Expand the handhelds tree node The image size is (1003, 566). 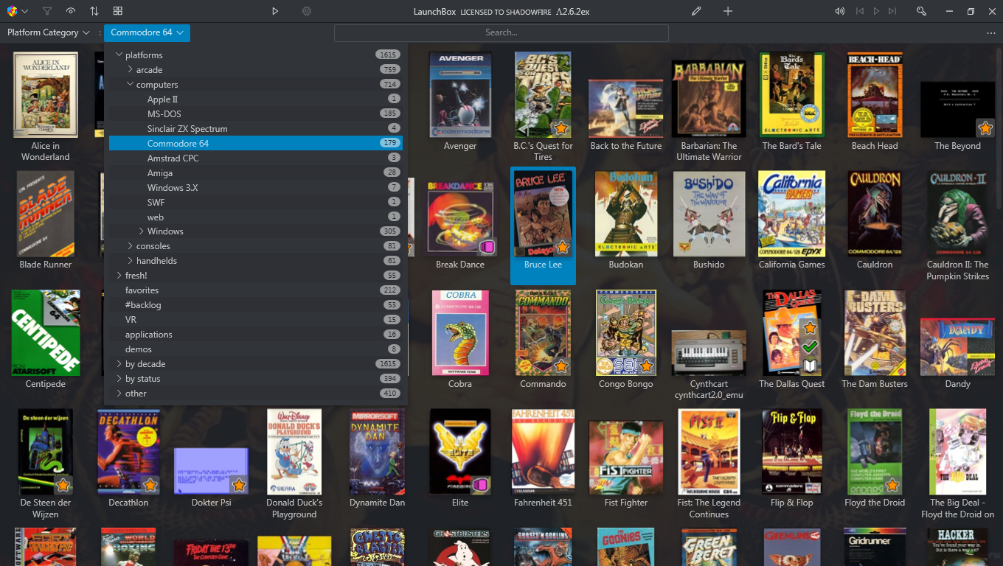(130, 261)
